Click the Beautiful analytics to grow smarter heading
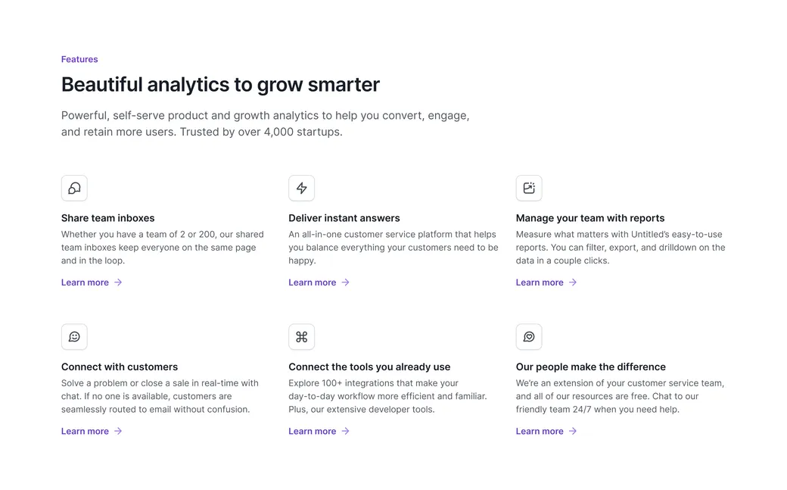The image size is (787, 490). (220, 84)
